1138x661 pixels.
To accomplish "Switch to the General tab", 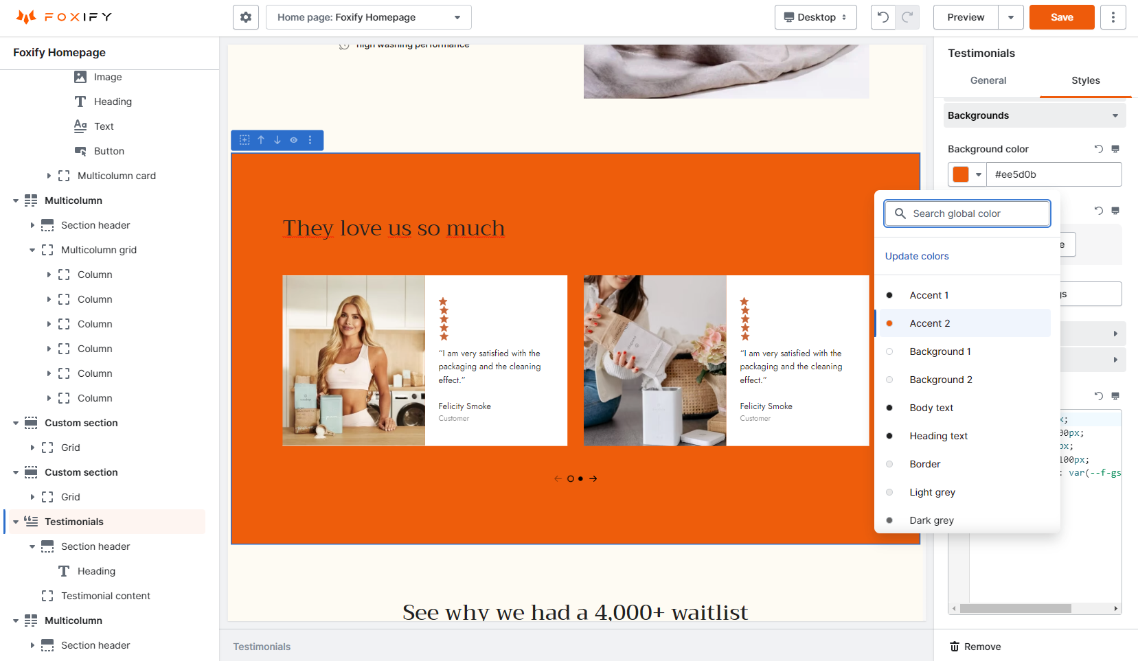I will point(988,80).
